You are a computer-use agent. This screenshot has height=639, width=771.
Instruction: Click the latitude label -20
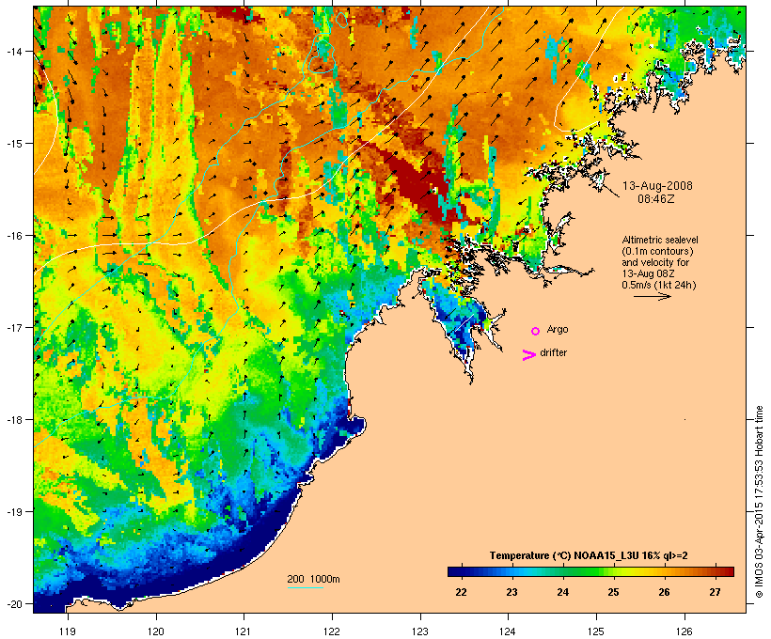coord(13,603)
